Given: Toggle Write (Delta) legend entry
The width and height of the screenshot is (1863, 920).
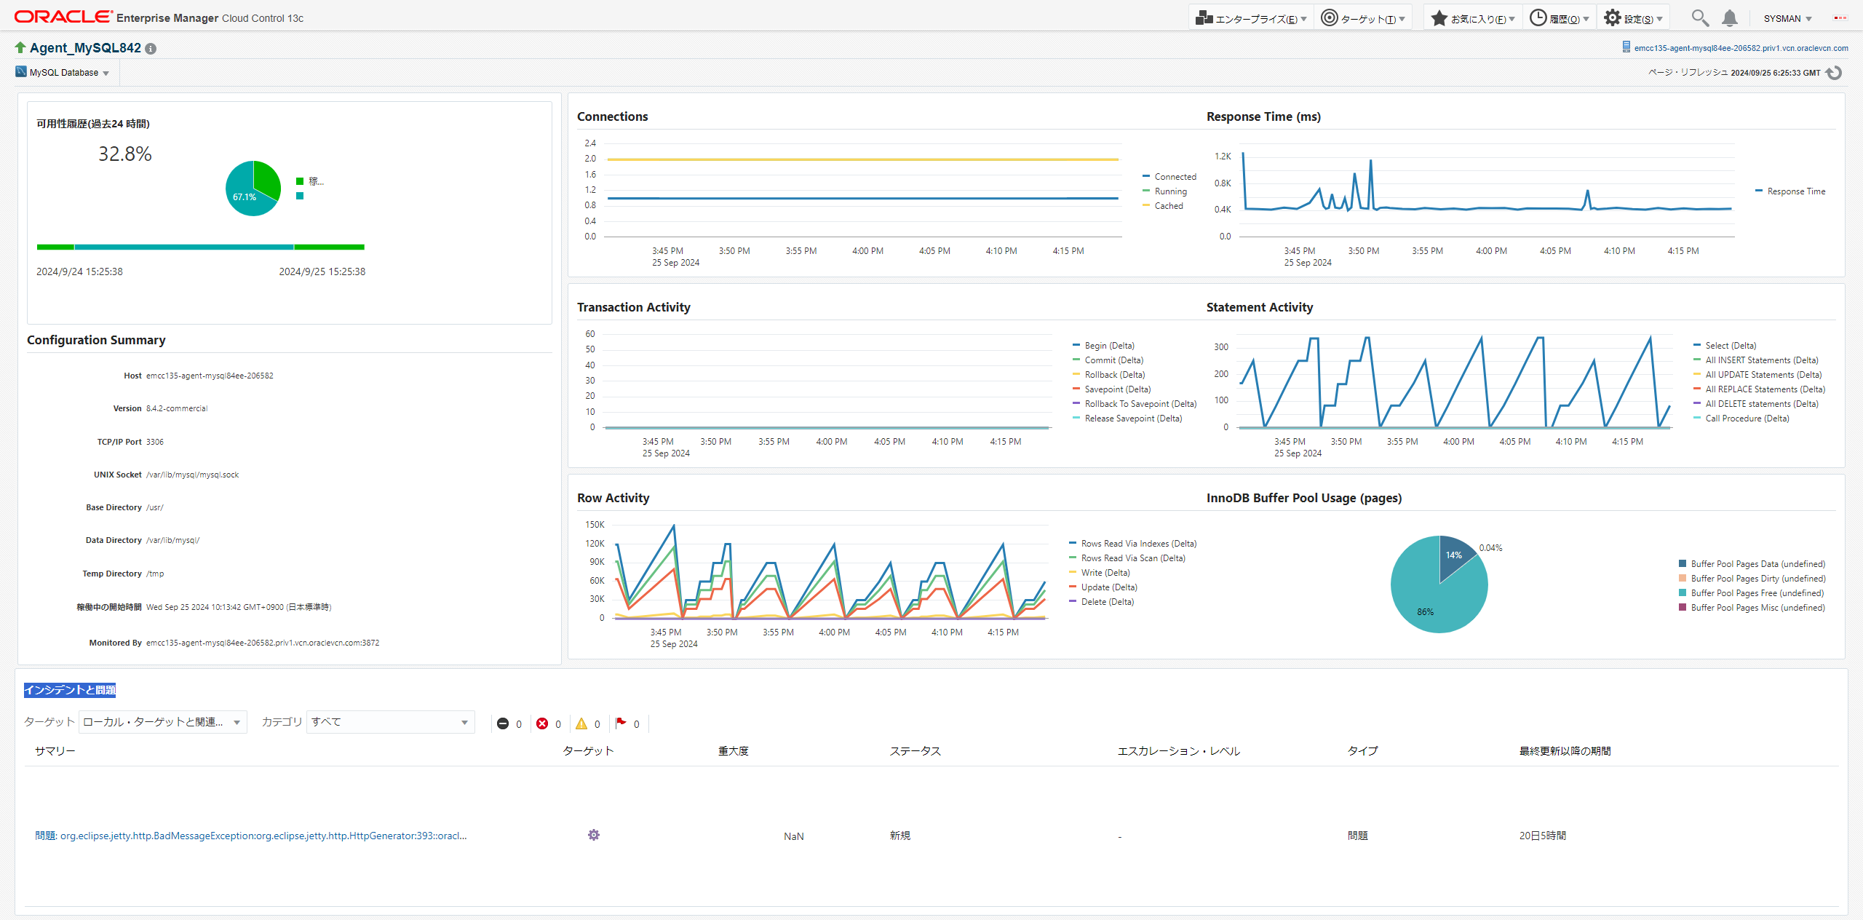Looking at the screenshot, I should click(x=1100, y=573).
